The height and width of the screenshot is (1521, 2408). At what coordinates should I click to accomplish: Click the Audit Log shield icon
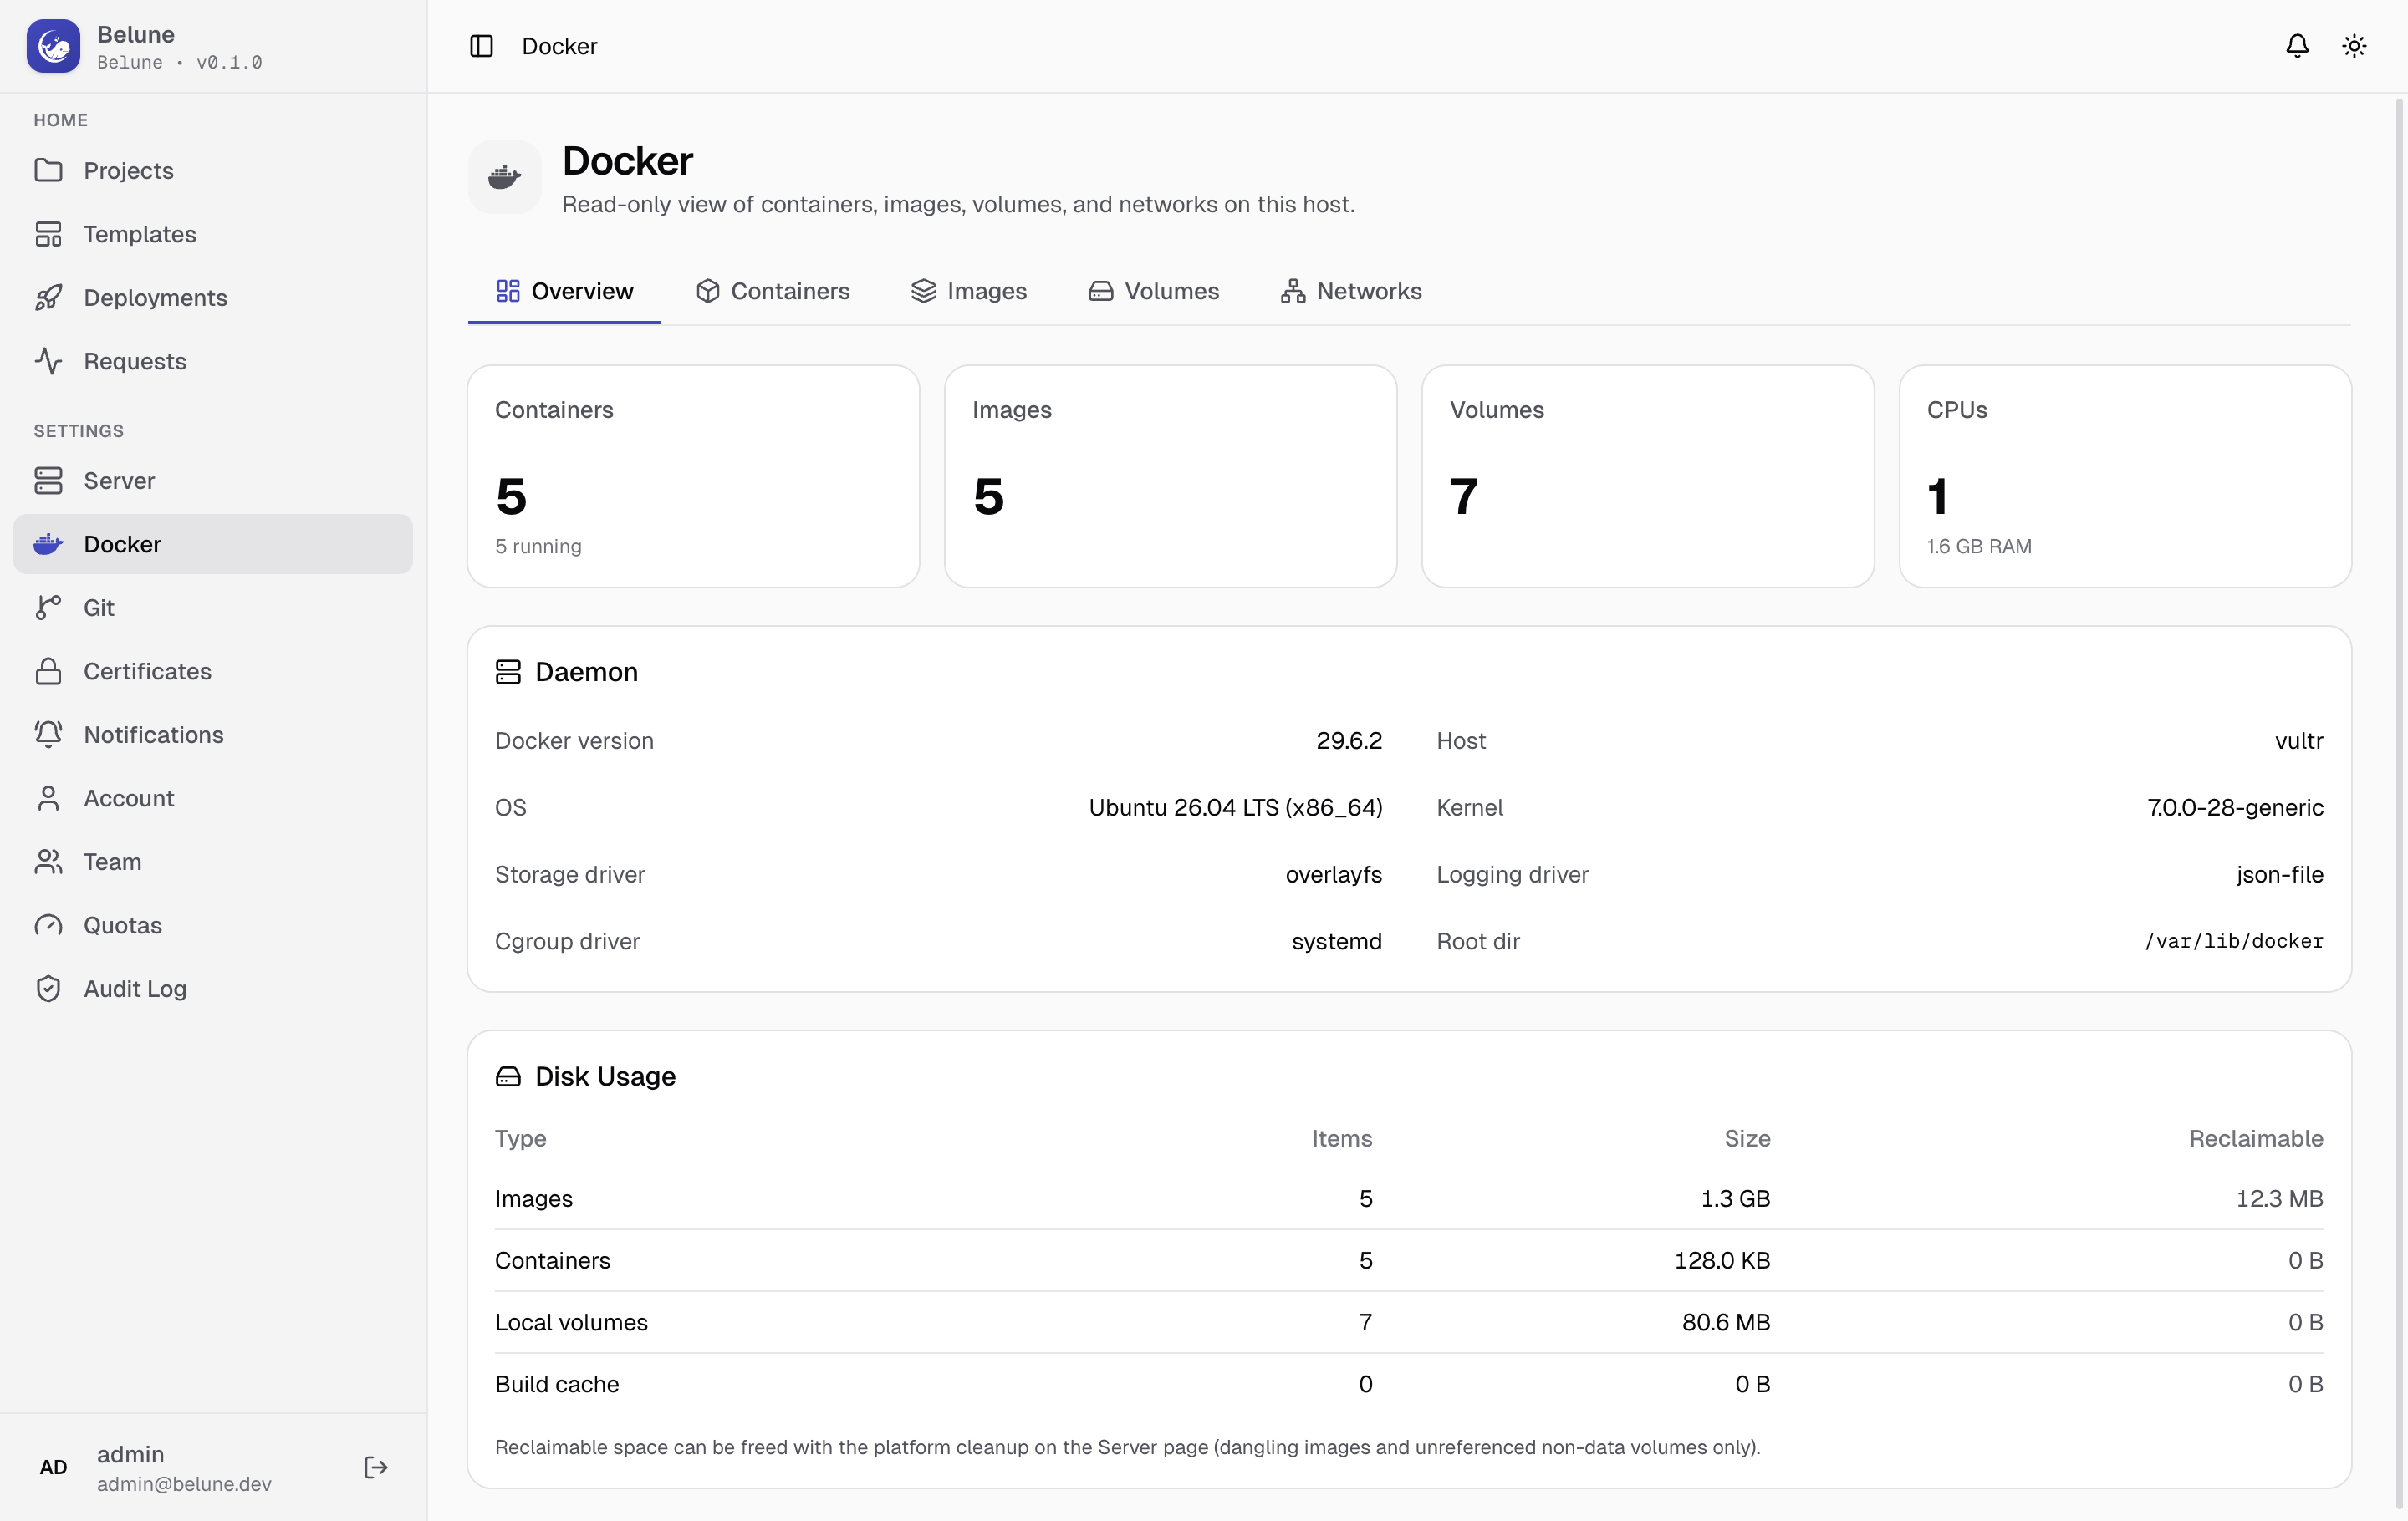click(48, 989)
